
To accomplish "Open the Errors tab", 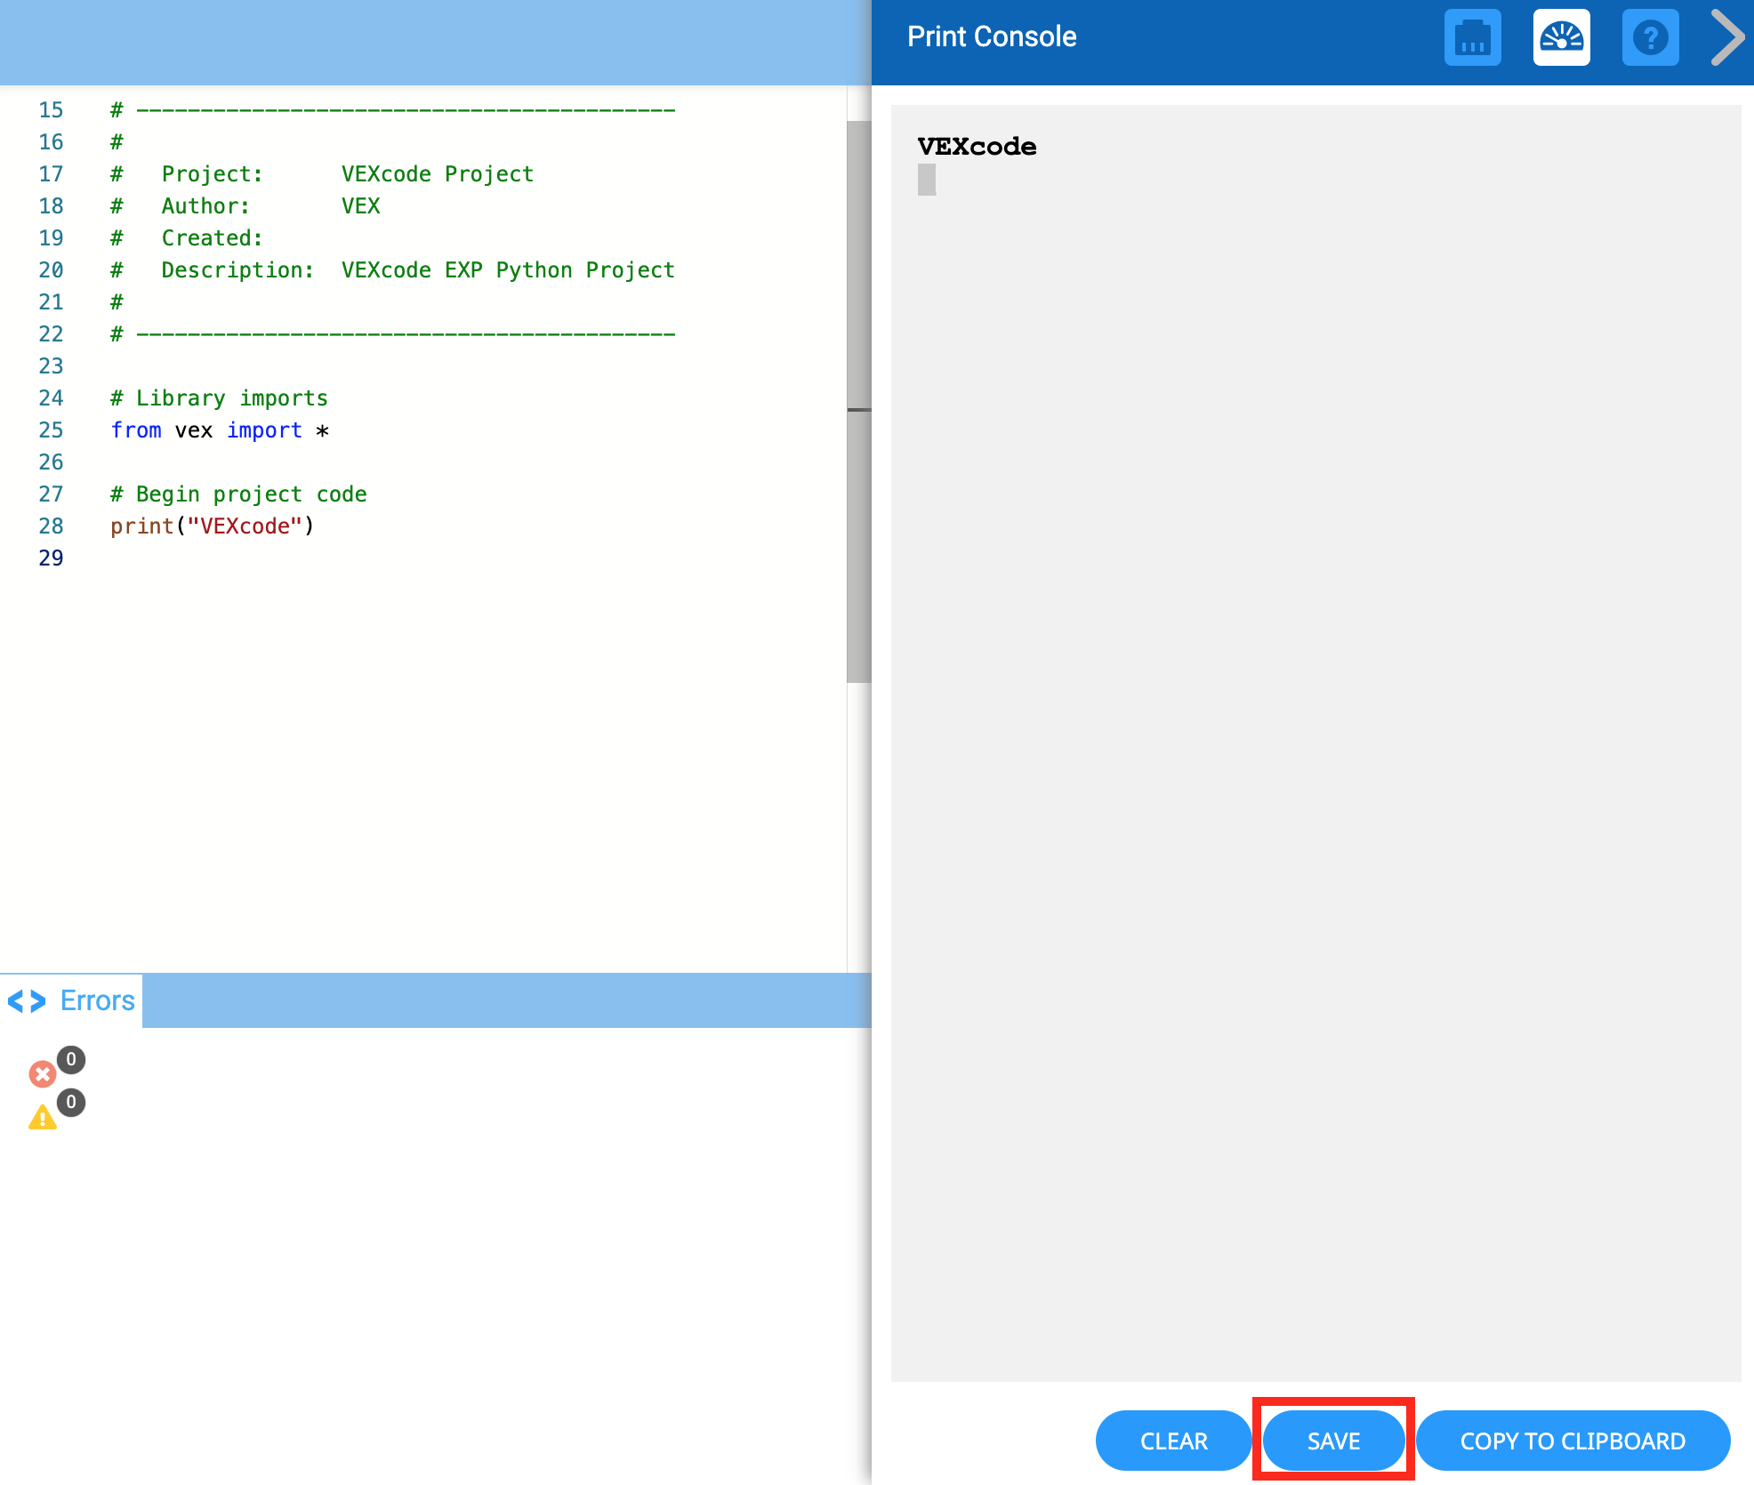I will (97, 1001).
